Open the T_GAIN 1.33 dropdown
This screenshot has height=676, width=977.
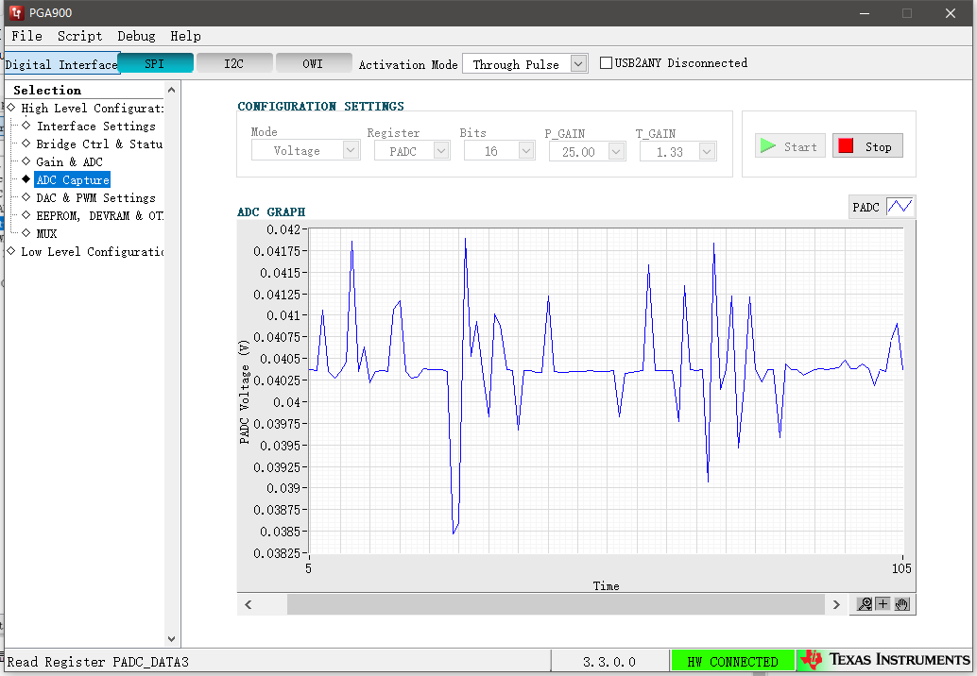707,151
